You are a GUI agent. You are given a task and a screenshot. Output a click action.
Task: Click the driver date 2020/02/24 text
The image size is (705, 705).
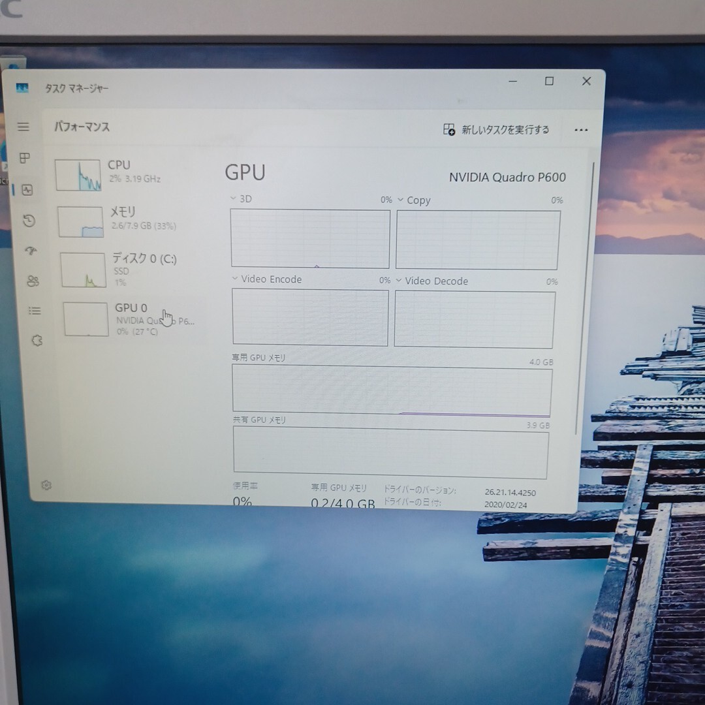(505, 505)
